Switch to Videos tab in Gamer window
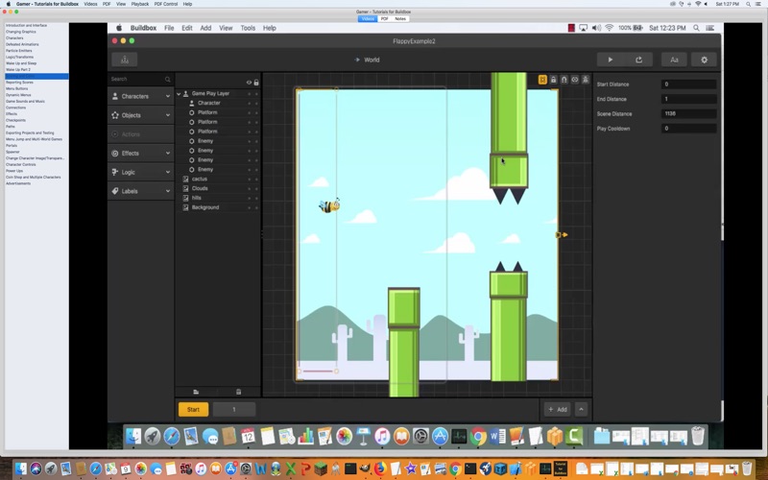Viewport: 768px width, 480px height. point(368,18)
